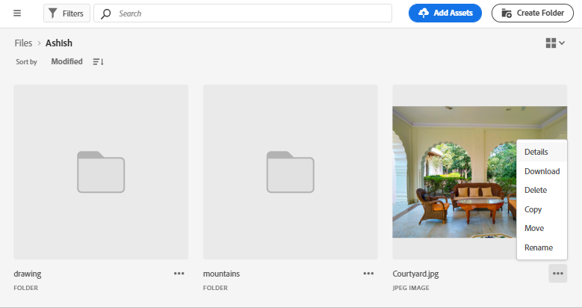Click the drawing folder name
The image size is (582, 308).
tap(28, 274)
